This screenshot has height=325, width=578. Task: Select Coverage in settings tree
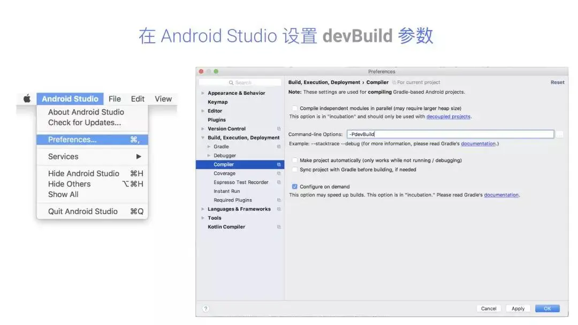[224, 173]
